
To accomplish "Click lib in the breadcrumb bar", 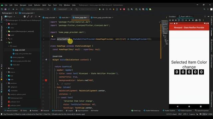I will coord(16,13).
